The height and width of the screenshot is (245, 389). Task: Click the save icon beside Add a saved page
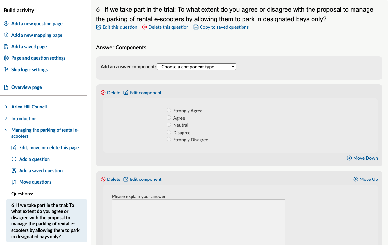coord(6,46)
